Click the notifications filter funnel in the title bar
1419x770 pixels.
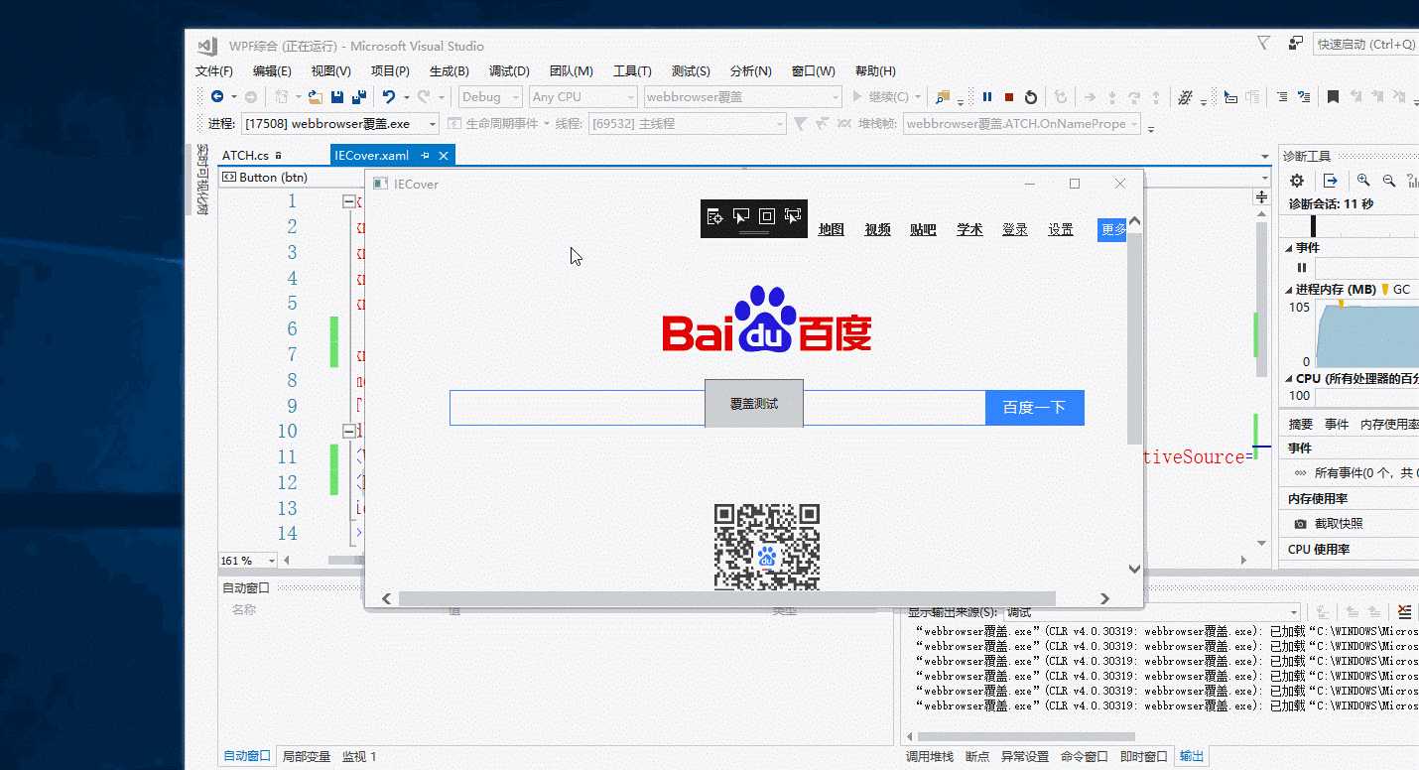click(1263, 43)
